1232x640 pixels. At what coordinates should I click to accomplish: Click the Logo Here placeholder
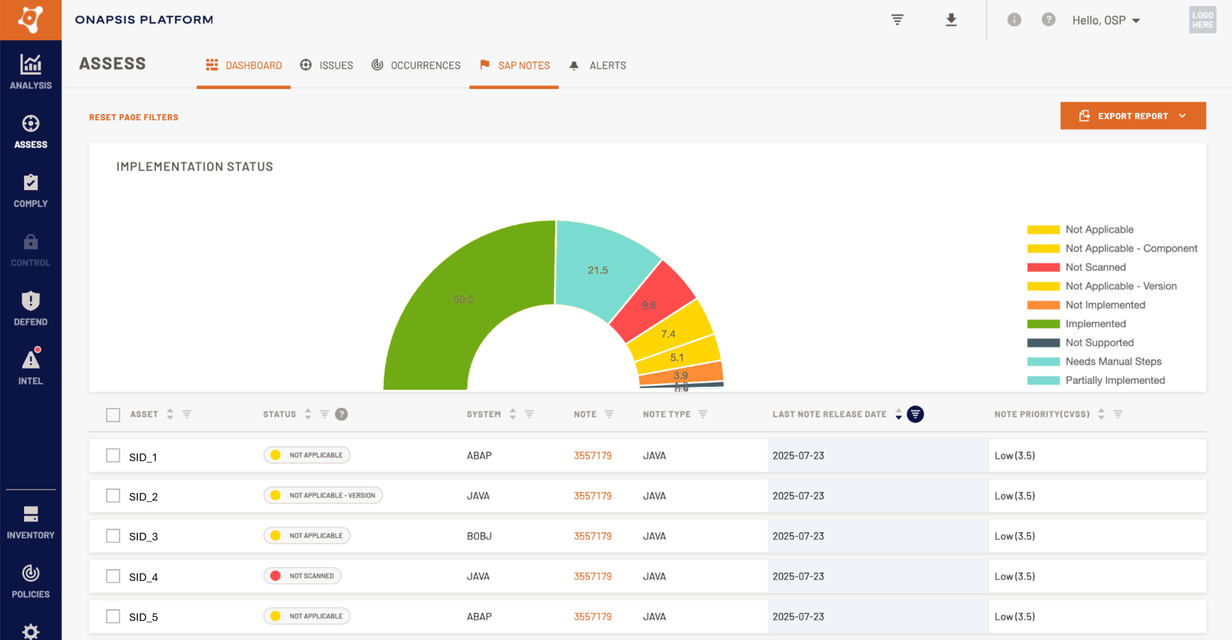pos(1202,20)
